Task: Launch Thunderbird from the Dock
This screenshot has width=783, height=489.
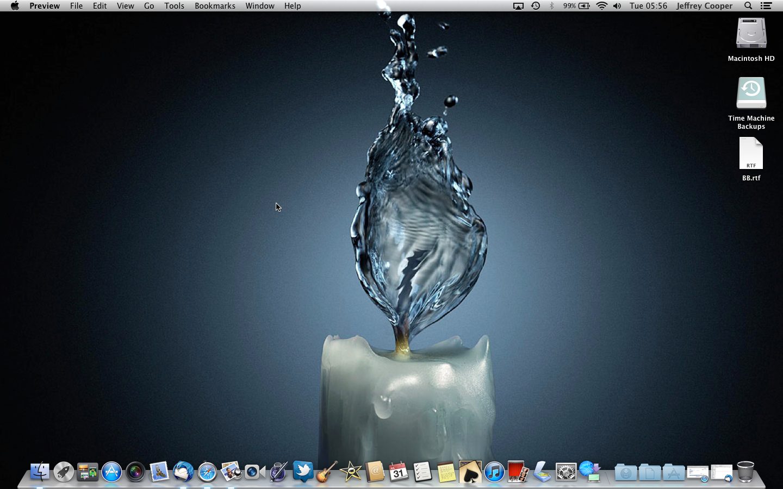Action: (183, 472)
